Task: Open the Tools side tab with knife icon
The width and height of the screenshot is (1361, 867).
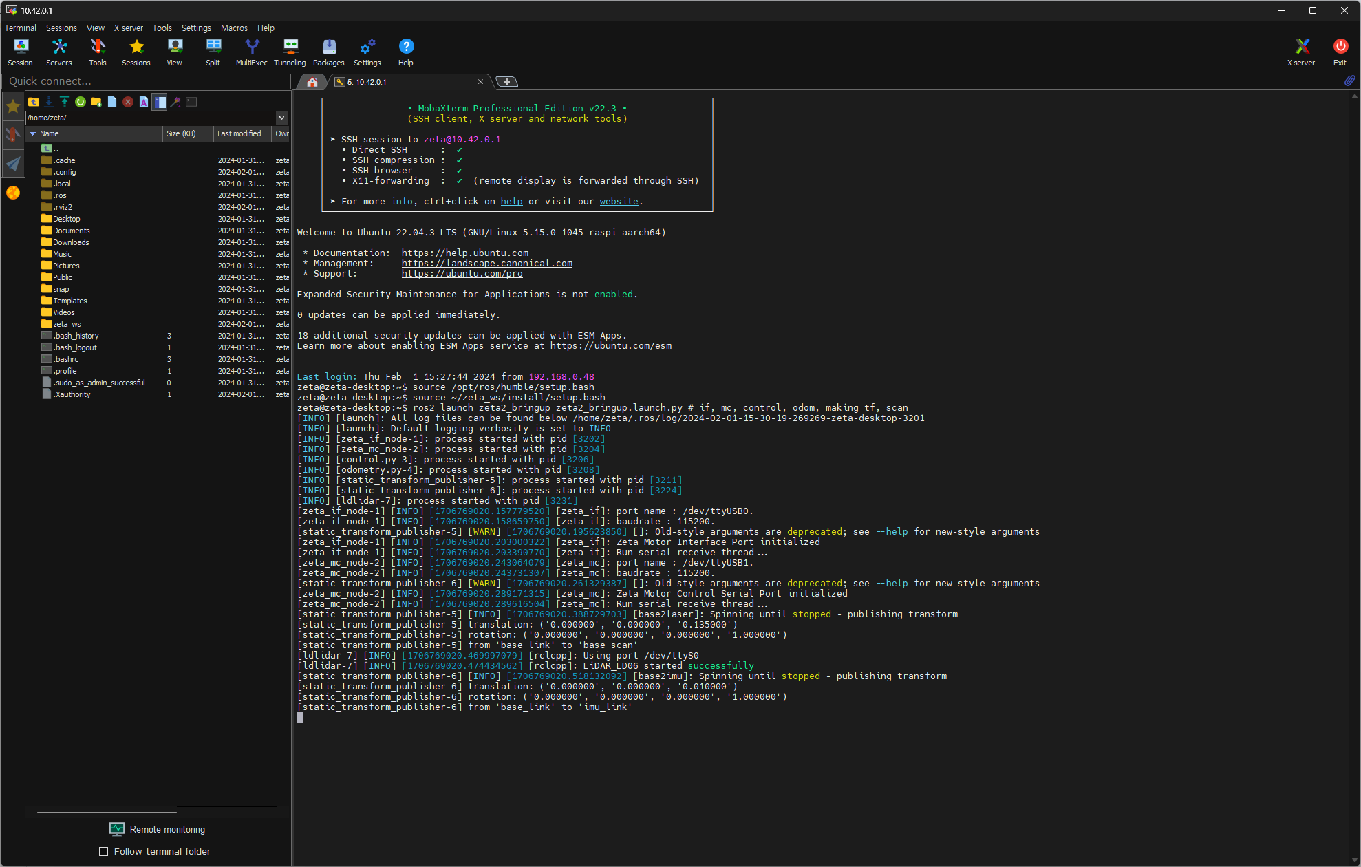Action: 13,134
